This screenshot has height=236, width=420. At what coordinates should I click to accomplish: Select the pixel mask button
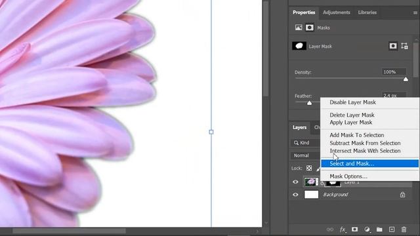coord(393,46)
